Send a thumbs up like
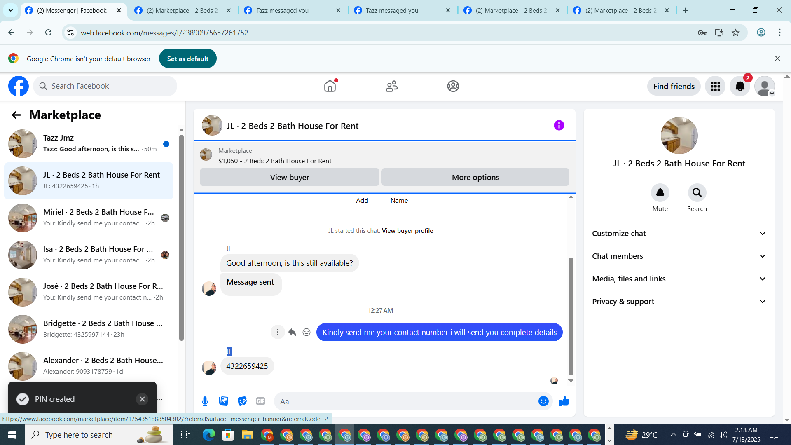 564,401
